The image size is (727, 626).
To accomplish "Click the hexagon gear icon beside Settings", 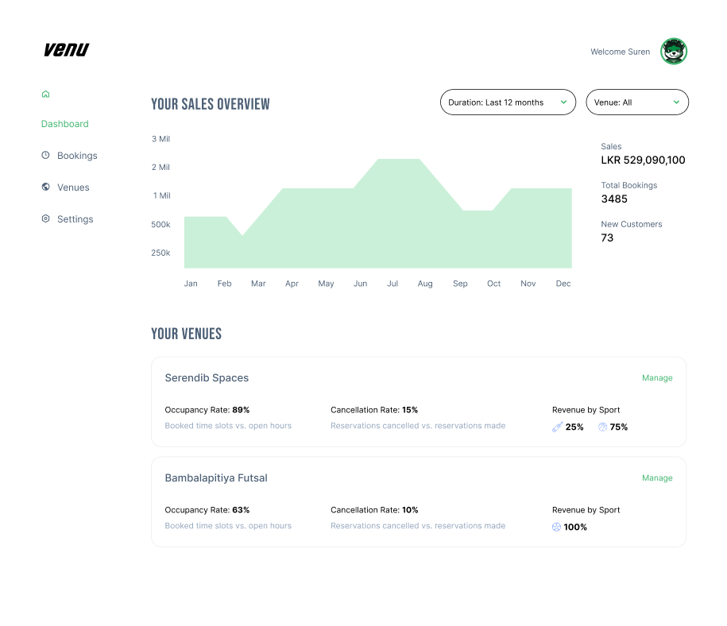I will tap(45, 218).
